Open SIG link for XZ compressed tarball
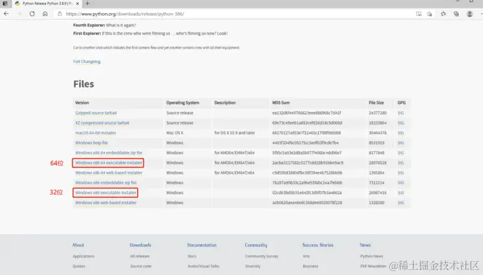 click(x=401, y=123)
